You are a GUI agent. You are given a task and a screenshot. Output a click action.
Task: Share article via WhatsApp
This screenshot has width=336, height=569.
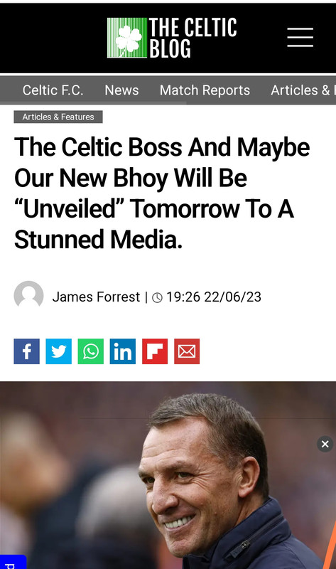coord(91,351)
